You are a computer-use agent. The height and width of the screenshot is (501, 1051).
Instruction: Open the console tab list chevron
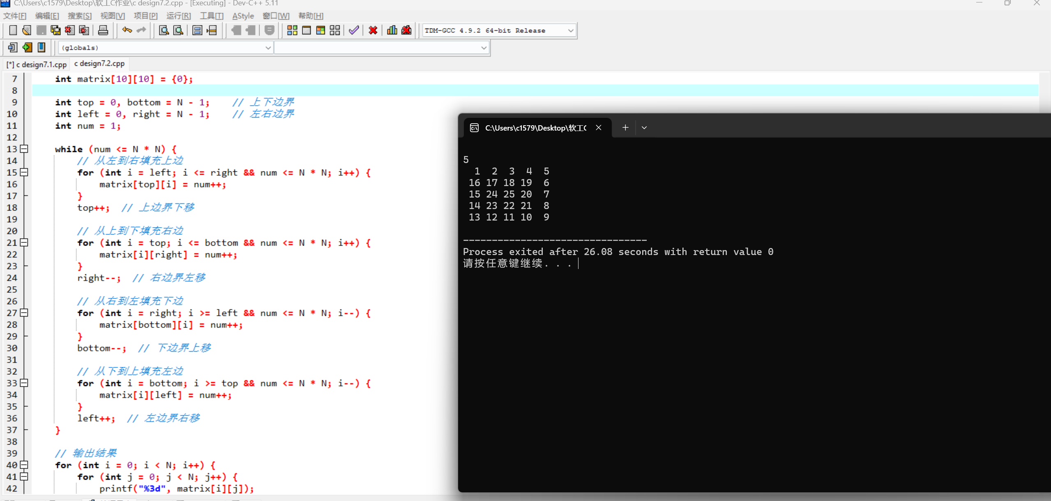pos(644,128)
